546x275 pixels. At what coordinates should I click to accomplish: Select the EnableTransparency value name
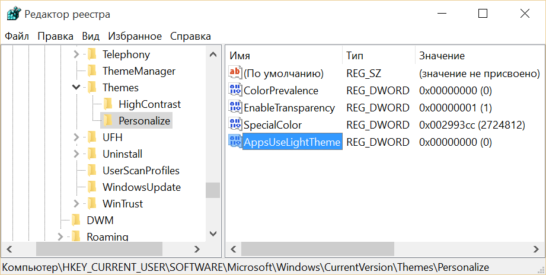pos(289,107)
